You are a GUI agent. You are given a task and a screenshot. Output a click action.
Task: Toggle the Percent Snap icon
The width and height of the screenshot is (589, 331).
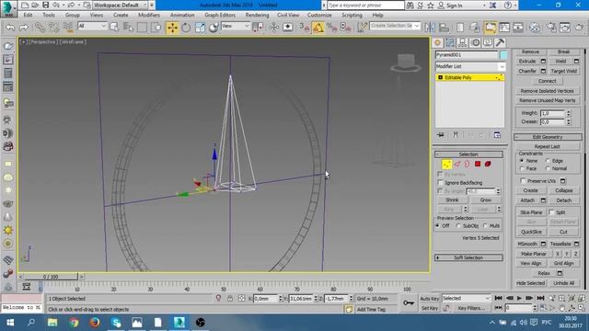(x=331, y=28)
